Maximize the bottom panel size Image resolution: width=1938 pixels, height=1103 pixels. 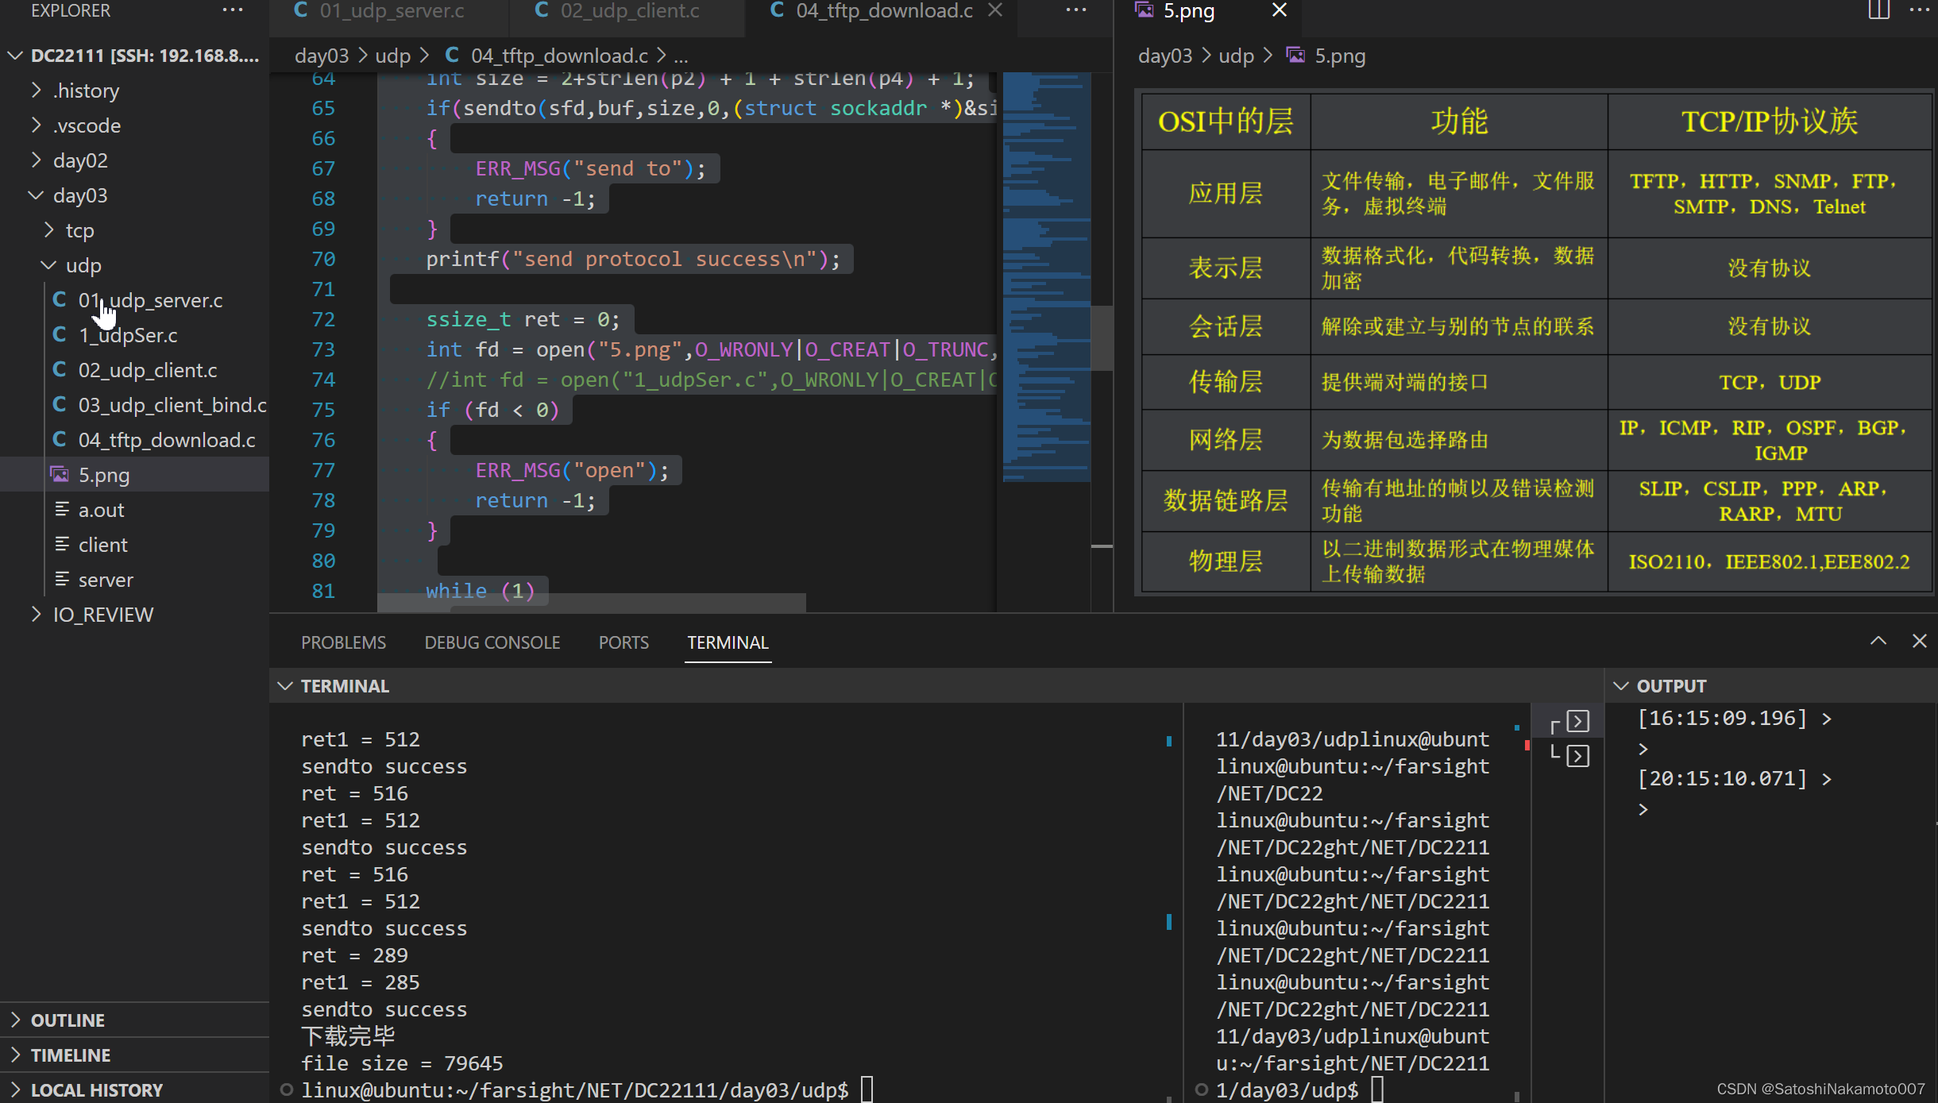pyautogui.click(x=1878, y=642)
